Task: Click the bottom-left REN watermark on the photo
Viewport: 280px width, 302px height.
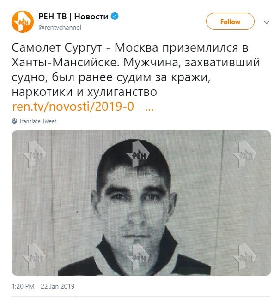Action: (x=34, y=256)
